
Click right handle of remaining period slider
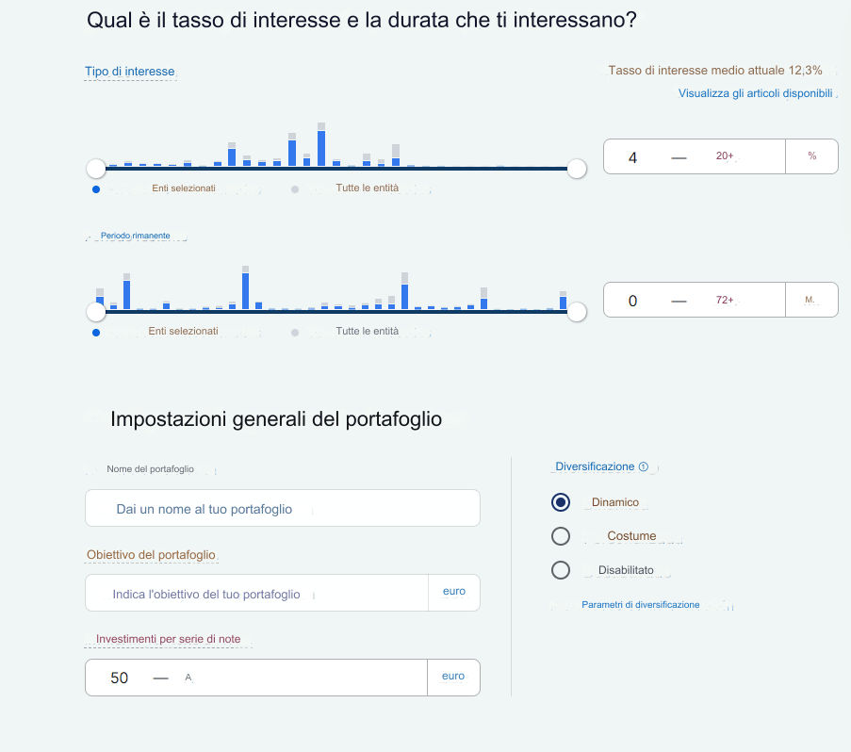pyautogui.click(x=577, y=311)
